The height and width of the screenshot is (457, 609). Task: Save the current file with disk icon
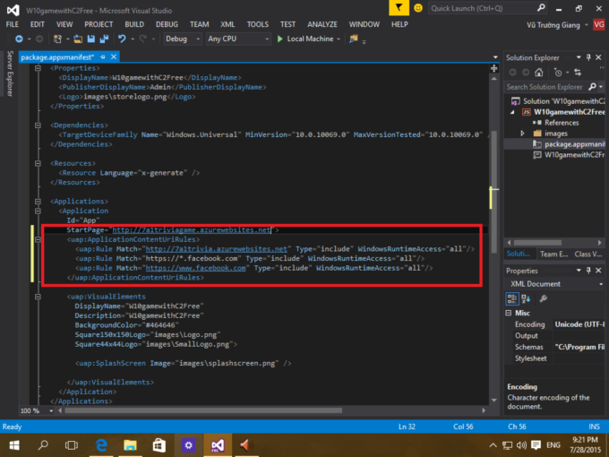pos(90,39)
